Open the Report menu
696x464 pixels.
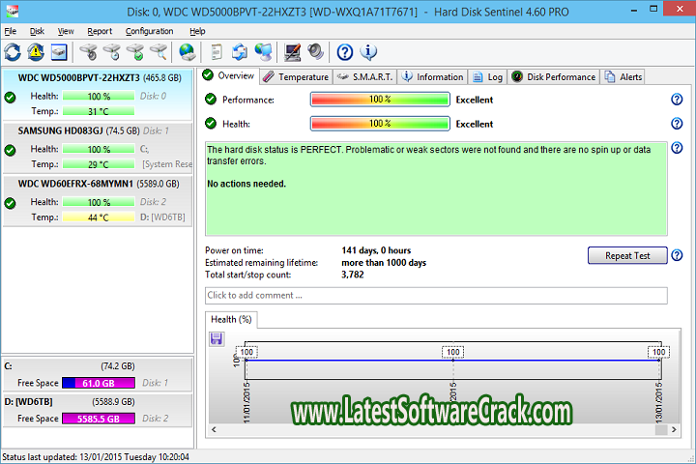100,31
